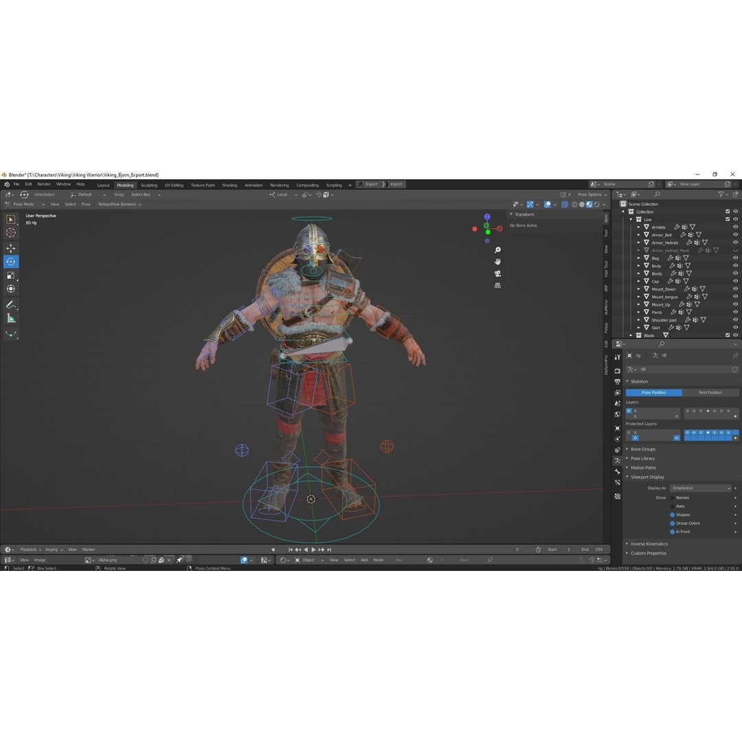The height and width of the screenshot is (742, 742).
Task: Disable Group Colors option
Action: (673, 524)
